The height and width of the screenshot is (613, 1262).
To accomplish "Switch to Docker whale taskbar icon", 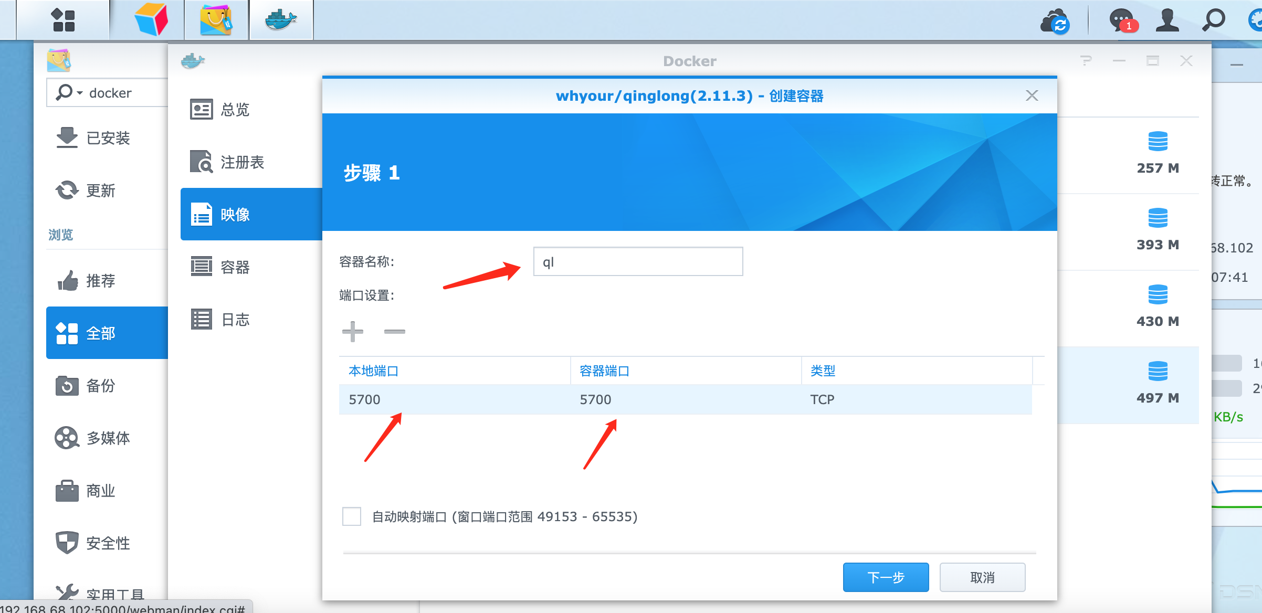I will 281,20.
